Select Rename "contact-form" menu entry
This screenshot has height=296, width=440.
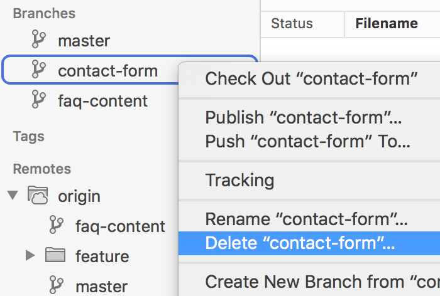306,220
